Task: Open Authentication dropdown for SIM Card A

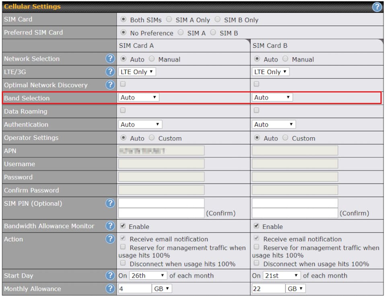Action: coord(140,124)
